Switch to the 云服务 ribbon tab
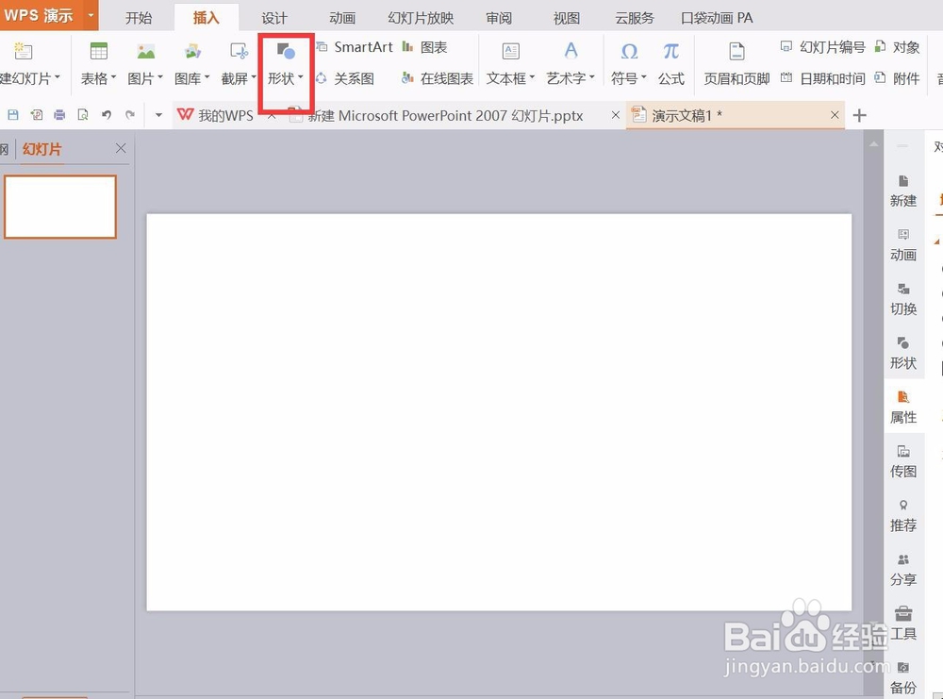Image resolution: width=943 pixels, height=699 pixels. (x=635, y=18)
